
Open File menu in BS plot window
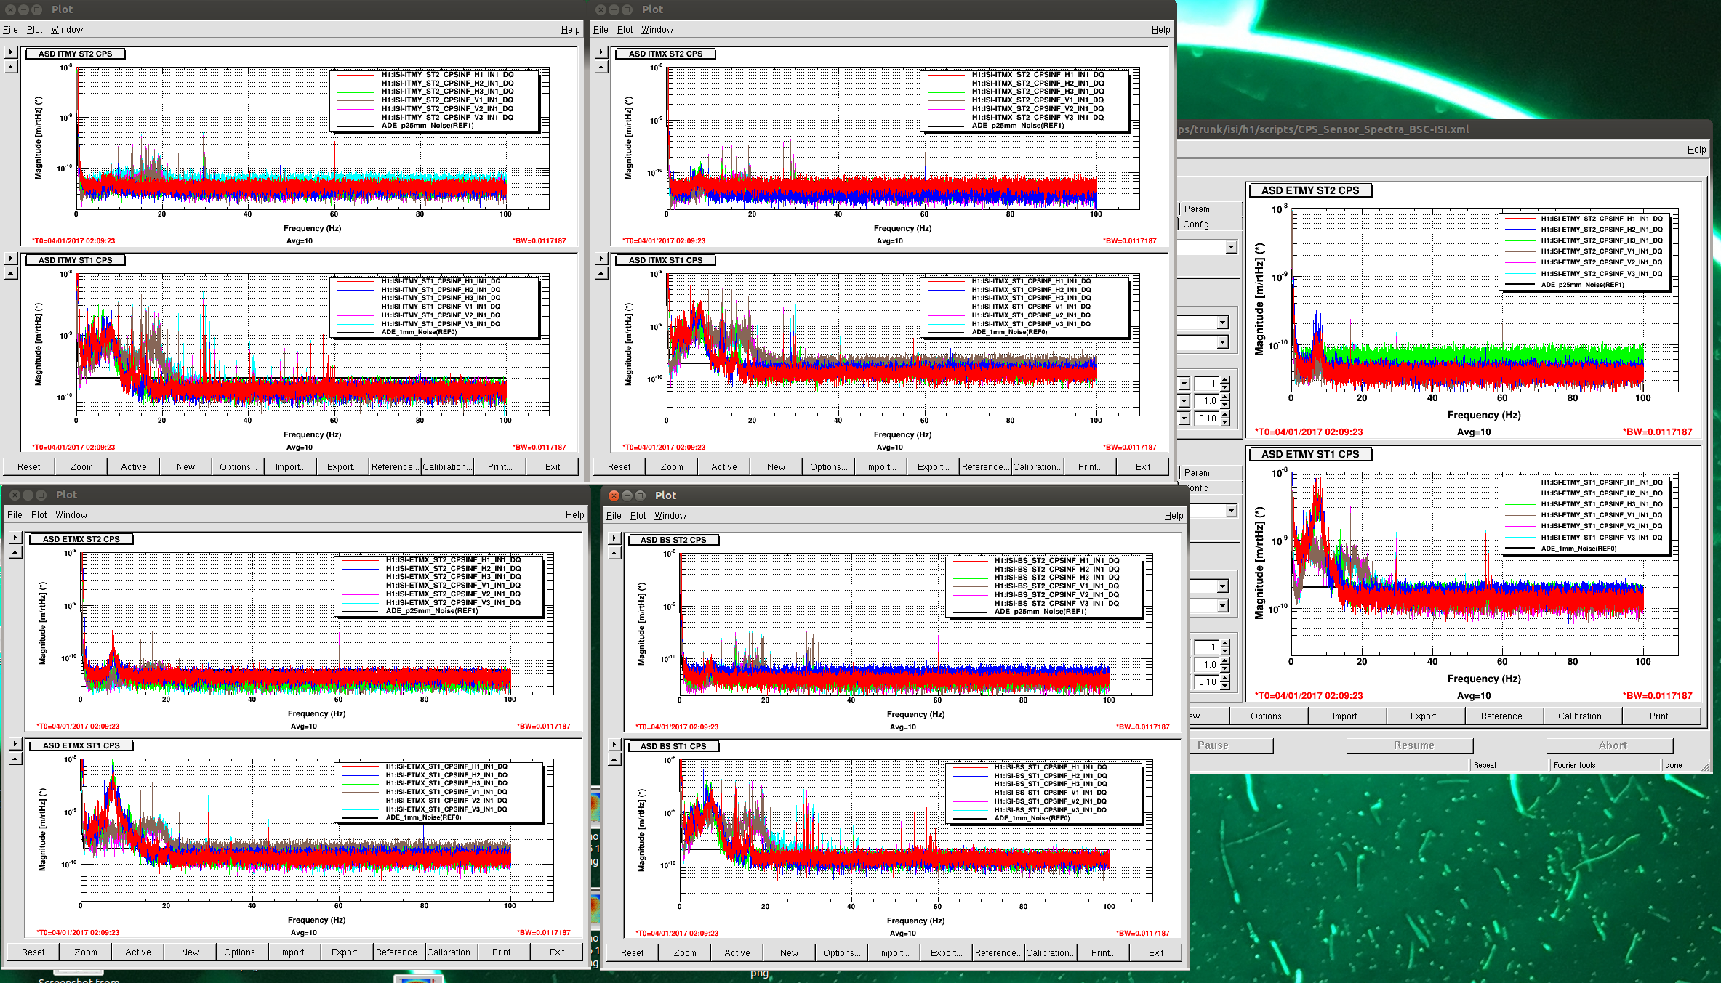pyautogui.click(x=614, y=516)
